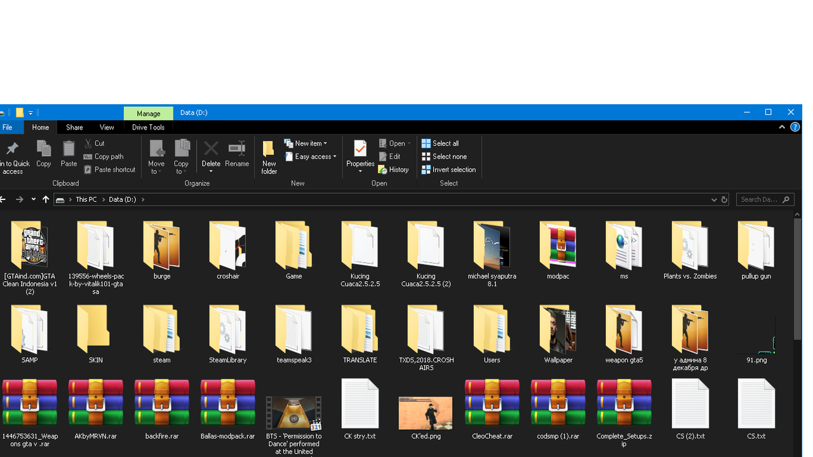Click the Search Data (D:) box
813x457 pixels.
(x=765, y=199)
